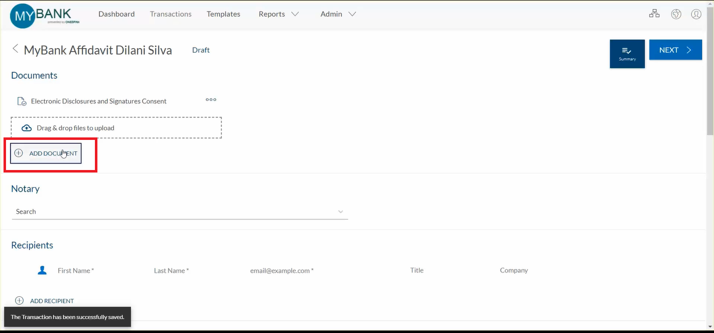
Task: Click the globe language icon
Action: pyautogui.click(x=676, y=14)
